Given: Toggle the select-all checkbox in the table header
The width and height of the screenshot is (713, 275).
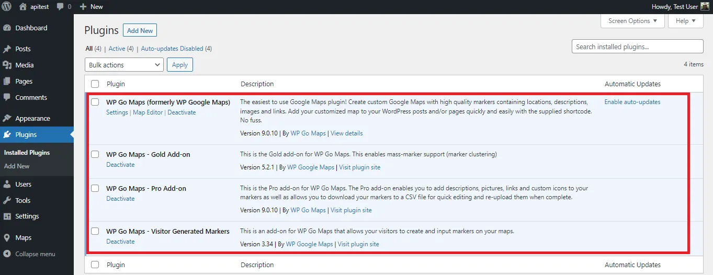Looking at the screenshot, I should click(x=95, y=84).
